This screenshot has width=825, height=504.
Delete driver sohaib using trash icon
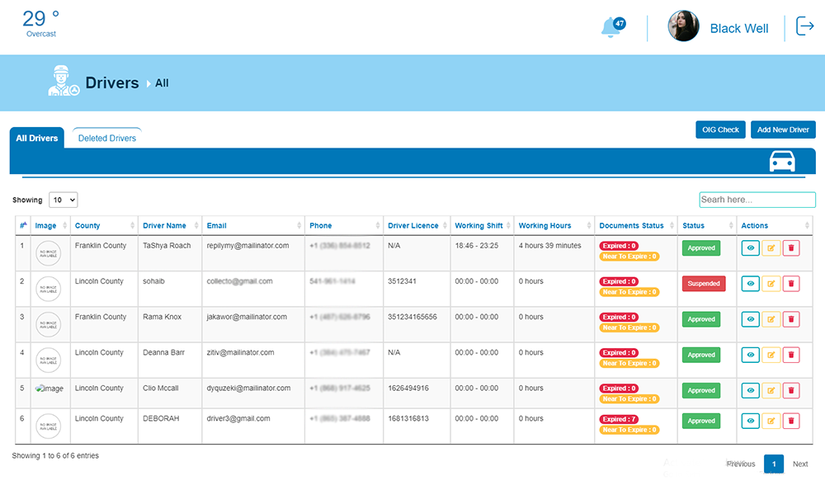pyautogui.click(x=791, y=284)
